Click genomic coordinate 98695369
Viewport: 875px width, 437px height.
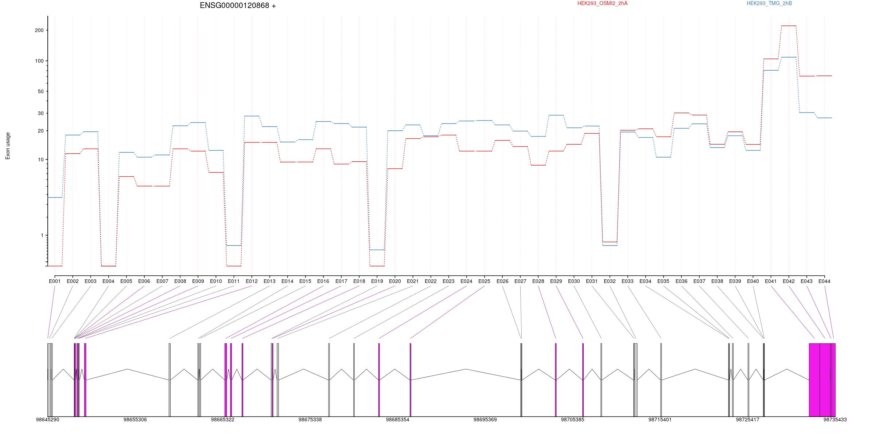[485, 420]
